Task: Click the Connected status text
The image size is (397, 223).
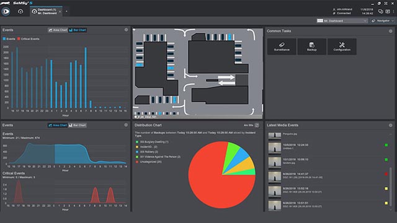Action: 344,13
